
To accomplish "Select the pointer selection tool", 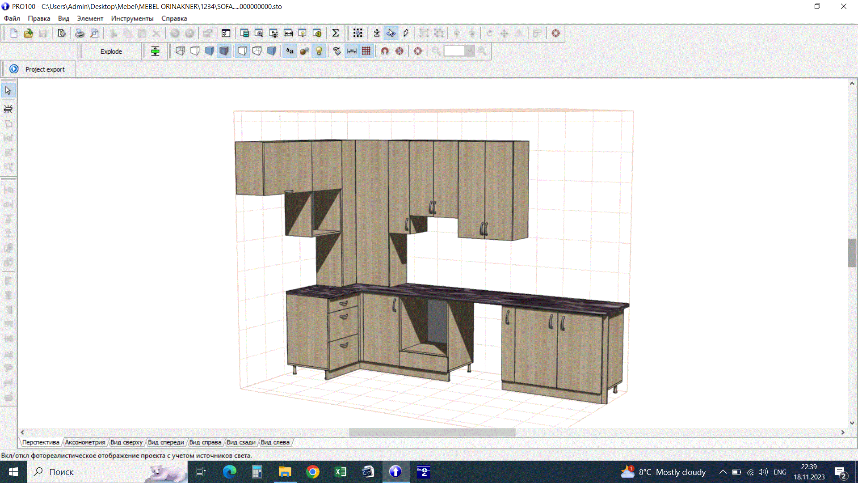I will pyautogui.click(x=8, y=90).
